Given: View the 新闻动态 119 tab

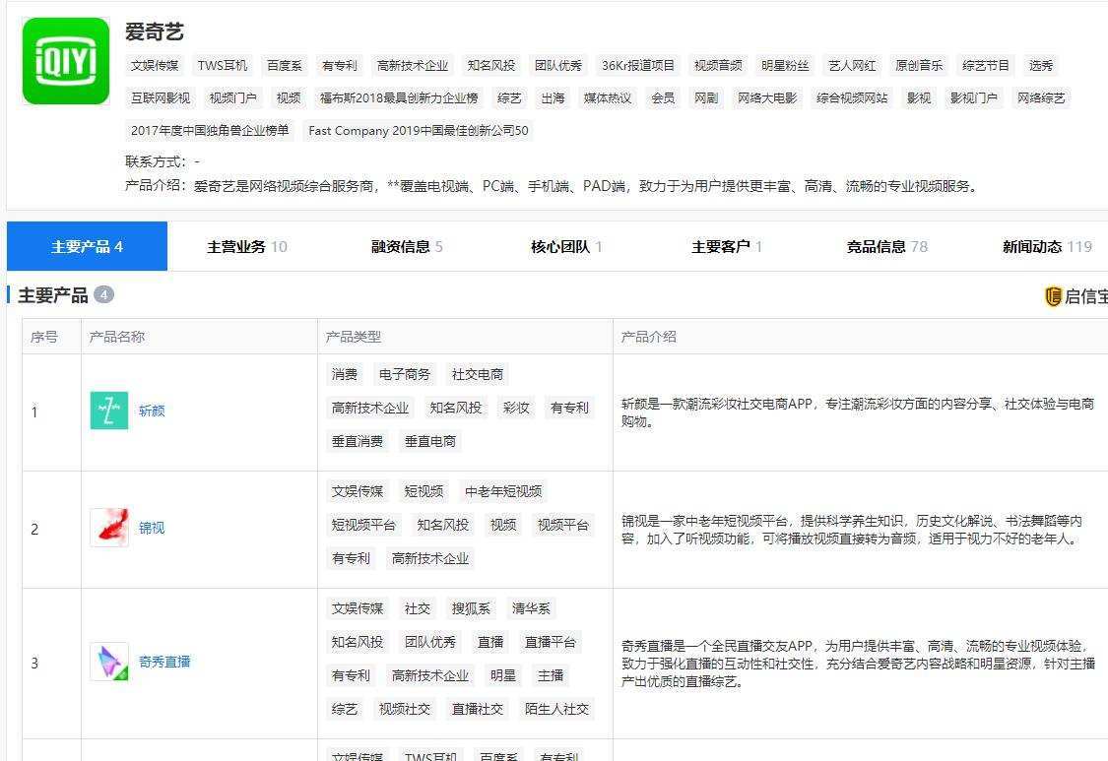Looking at the screenshot, I should (x=1047, y=246).
